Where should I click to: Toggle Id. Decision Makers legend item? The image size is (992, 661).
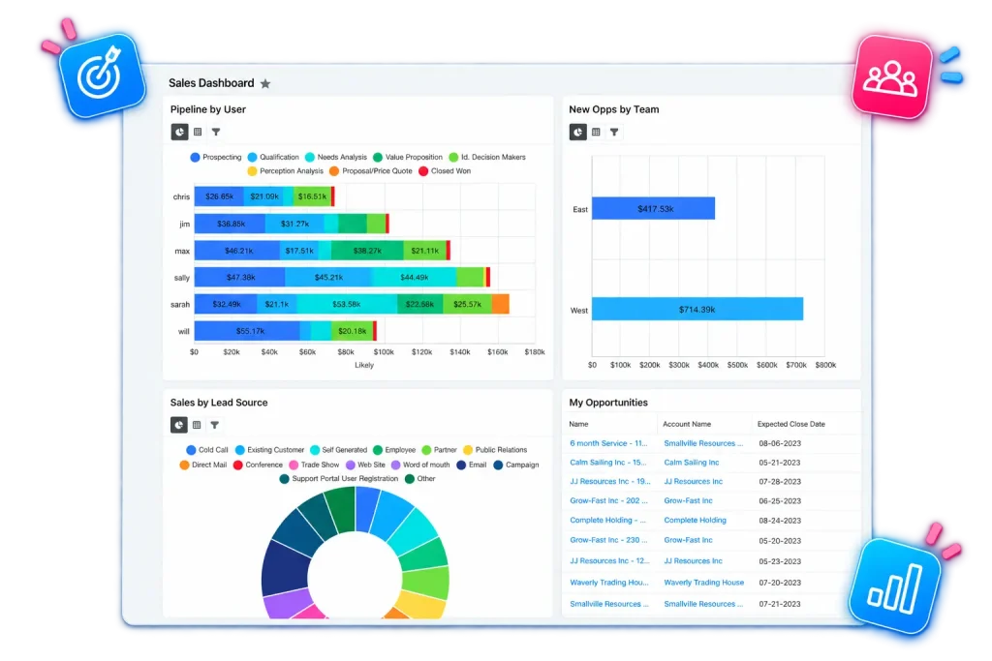click(x=487, y=158)
